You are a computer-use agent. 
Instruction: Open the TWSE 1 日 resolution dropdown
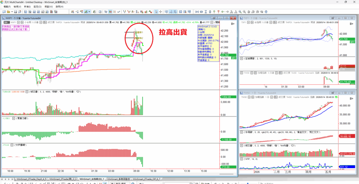click(x=272, y=97)
